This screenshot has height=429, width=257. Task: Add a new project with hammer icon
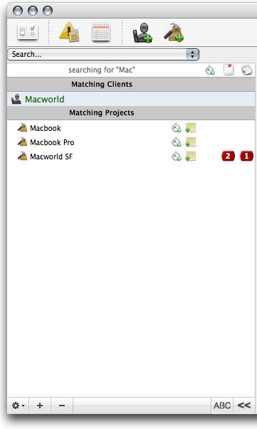174,33
